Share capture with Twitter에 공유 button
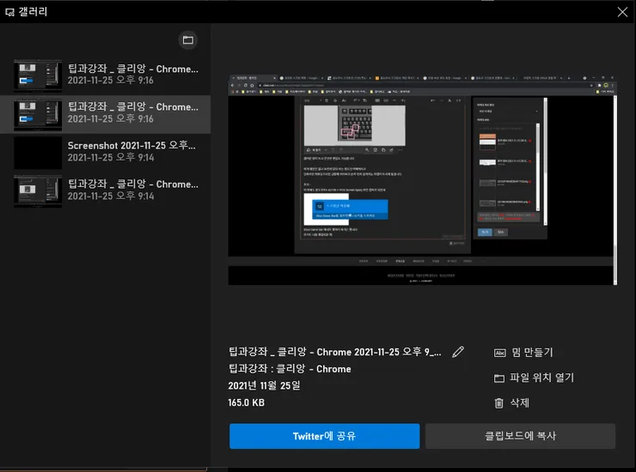The height and width of the screenshot is (472, 636). point(325,436)
